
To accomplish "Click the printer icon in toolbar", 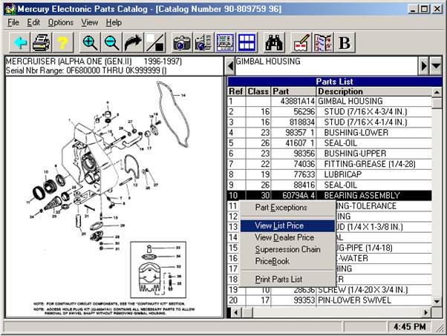I will click(x=40, y=43).
